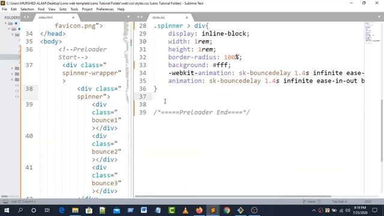Screen dimensions: 384x216
Task: Open File Explorer from taskbar
Action: (75, 210)
